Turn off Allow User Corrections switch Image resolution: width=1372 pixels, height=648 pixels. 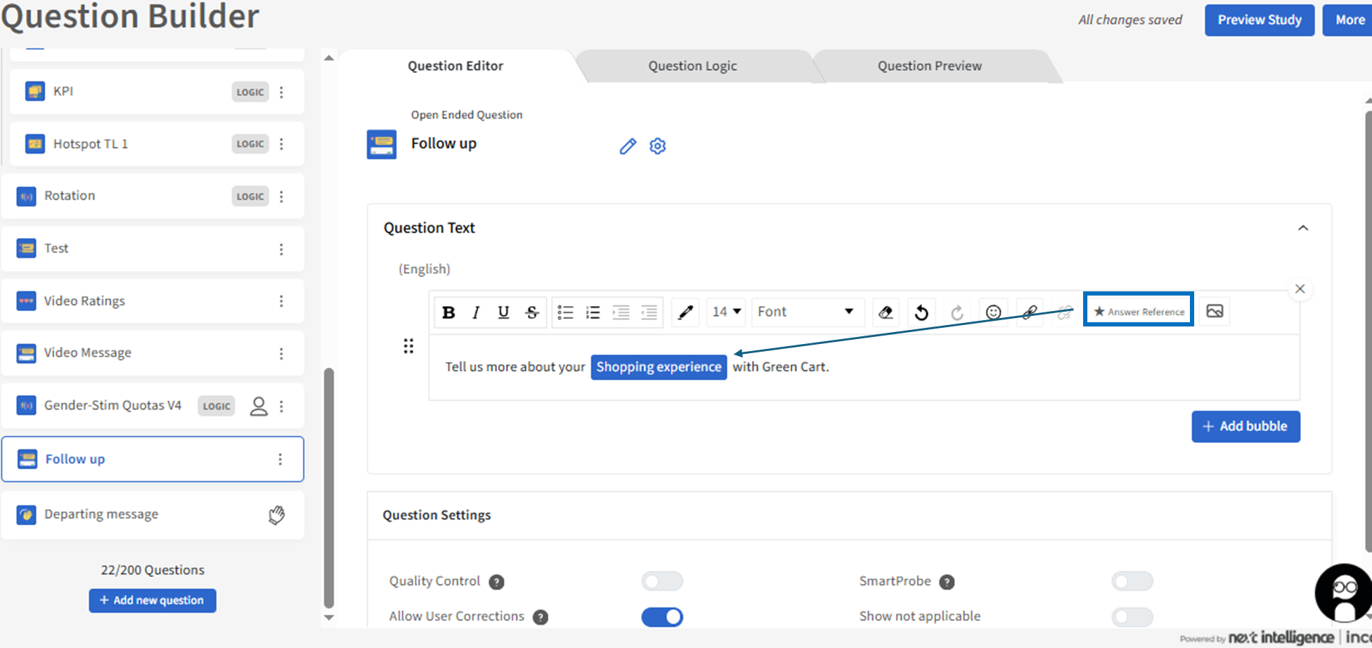(x=662, y=616)
